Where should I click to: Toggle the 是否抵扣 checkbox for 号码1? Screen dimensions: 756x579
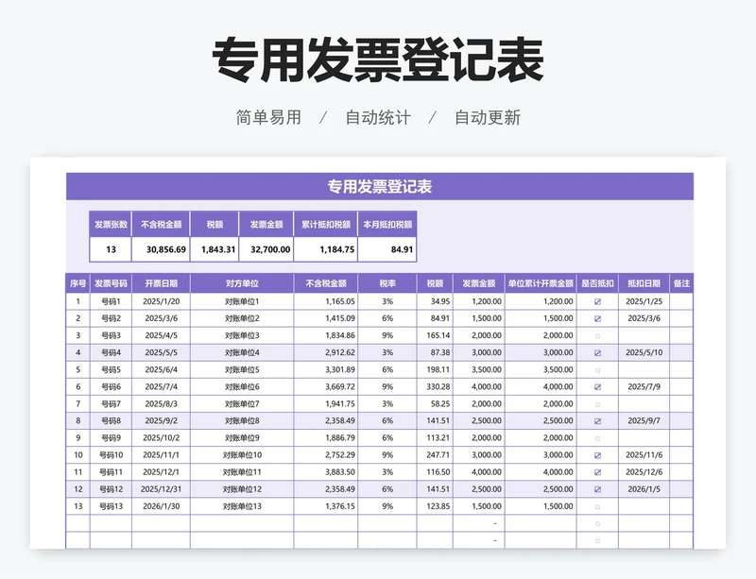[x=597, y=302]
